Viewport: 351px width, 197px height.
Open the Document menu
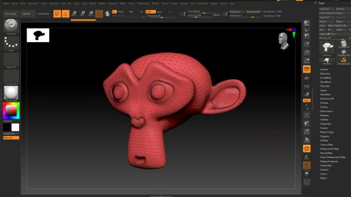pos(33,3)
